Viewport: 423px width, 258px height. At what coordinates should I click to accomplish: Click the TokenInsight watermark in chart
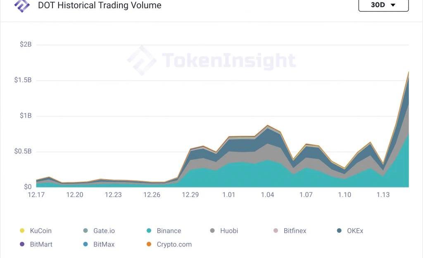(211, 61)
